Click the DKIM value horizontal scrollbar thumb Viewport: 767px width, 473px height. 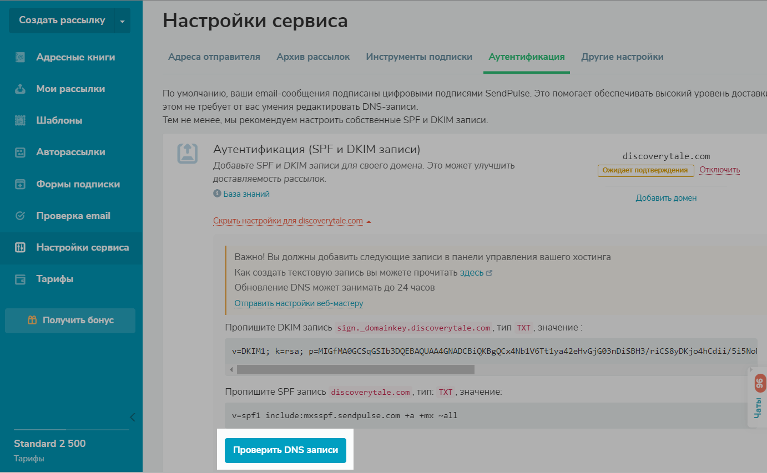click(356, 369)
